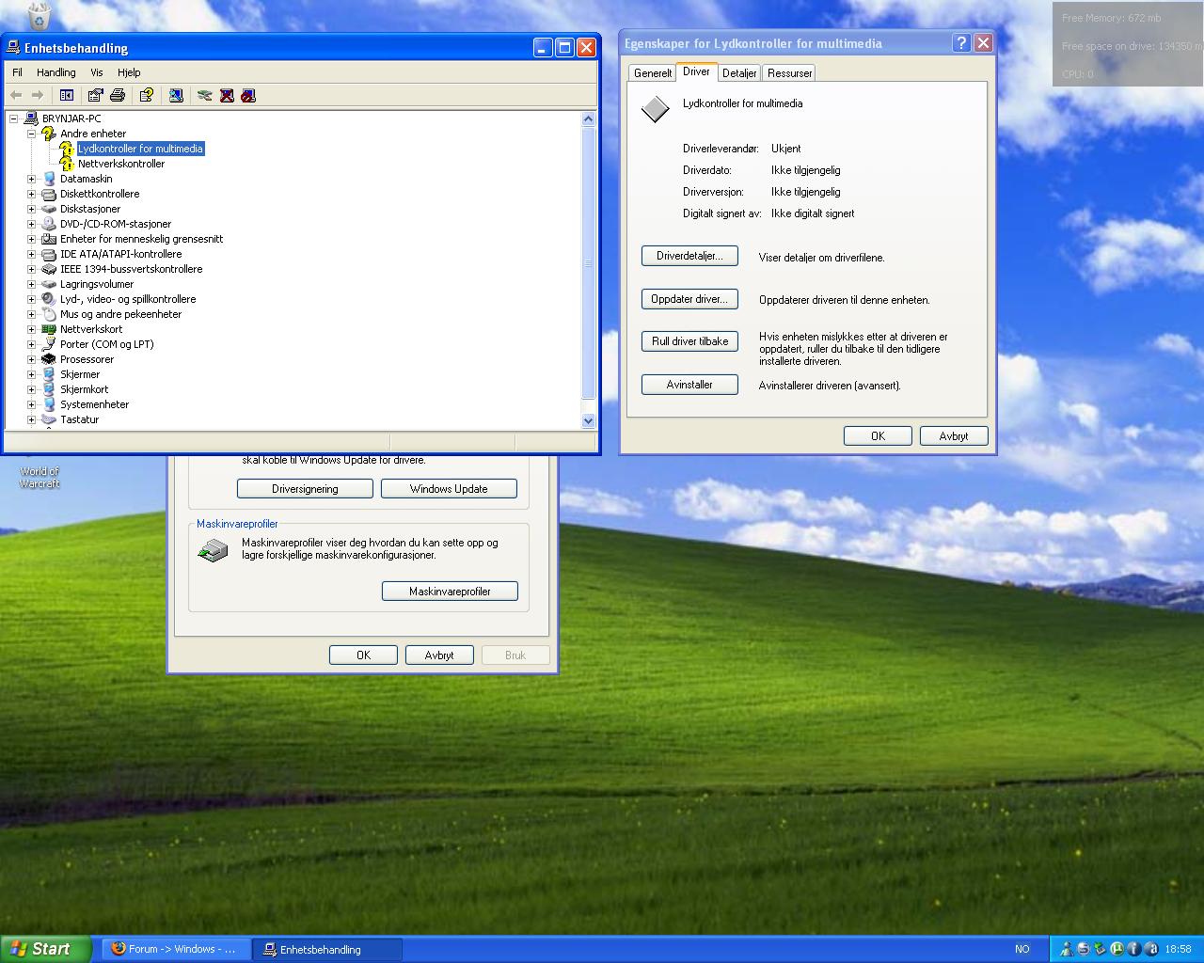Click the Help toolbar icon with question mark

(147, 95)
